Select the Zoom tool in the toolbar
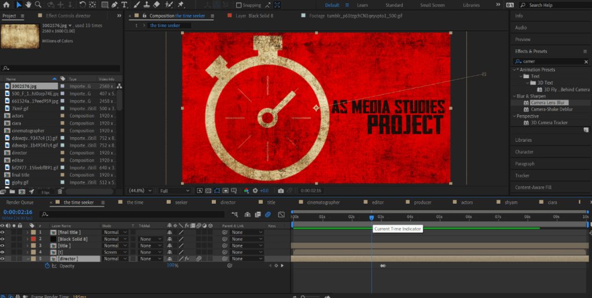592x298 pixels. (x=38, y=5)
